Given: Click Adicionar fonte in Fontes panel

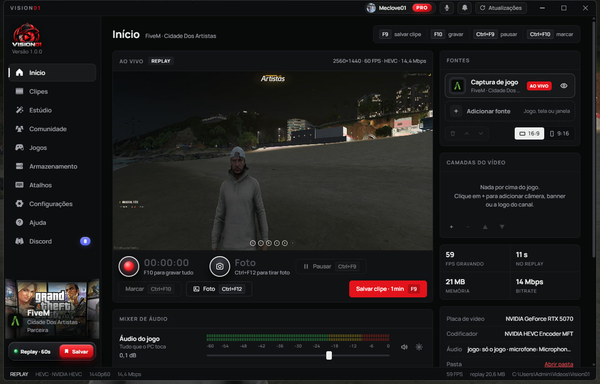Looking at the screenshot, I should coord(510,111).
